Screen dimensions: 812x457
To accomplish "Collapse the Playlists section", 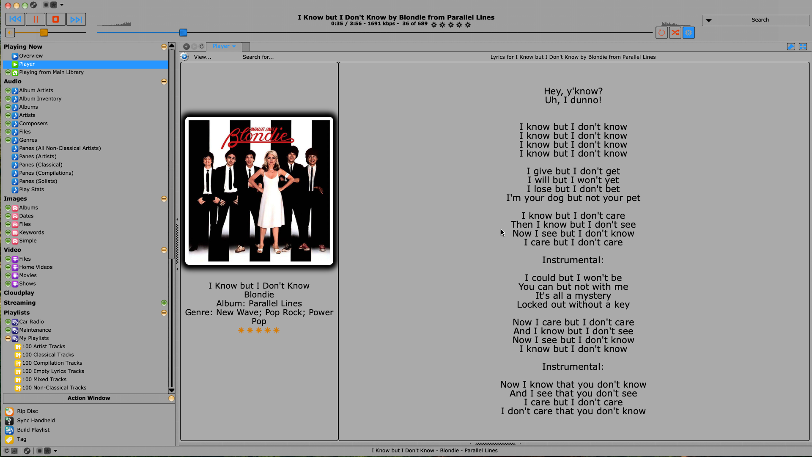I will coord(164,313).
